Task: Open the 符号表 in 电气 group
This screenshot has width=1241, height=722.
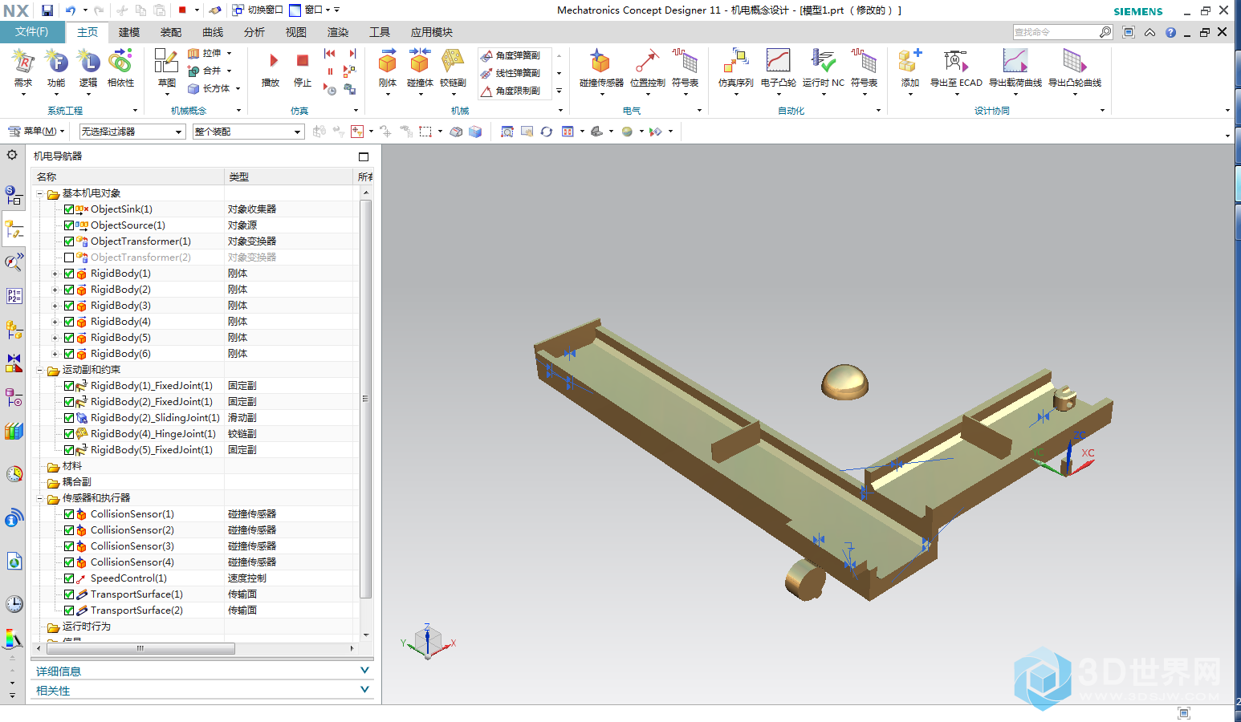Action: coord(685,67)
